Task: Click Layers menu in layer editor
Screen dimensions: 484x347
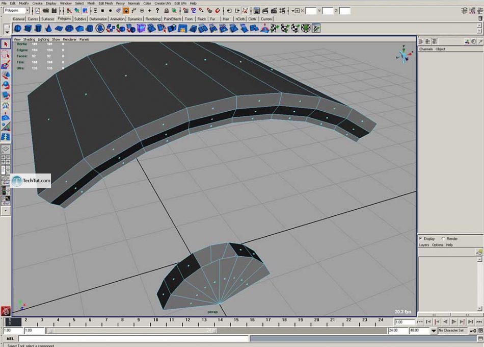Action: click(x=424, y=245)
